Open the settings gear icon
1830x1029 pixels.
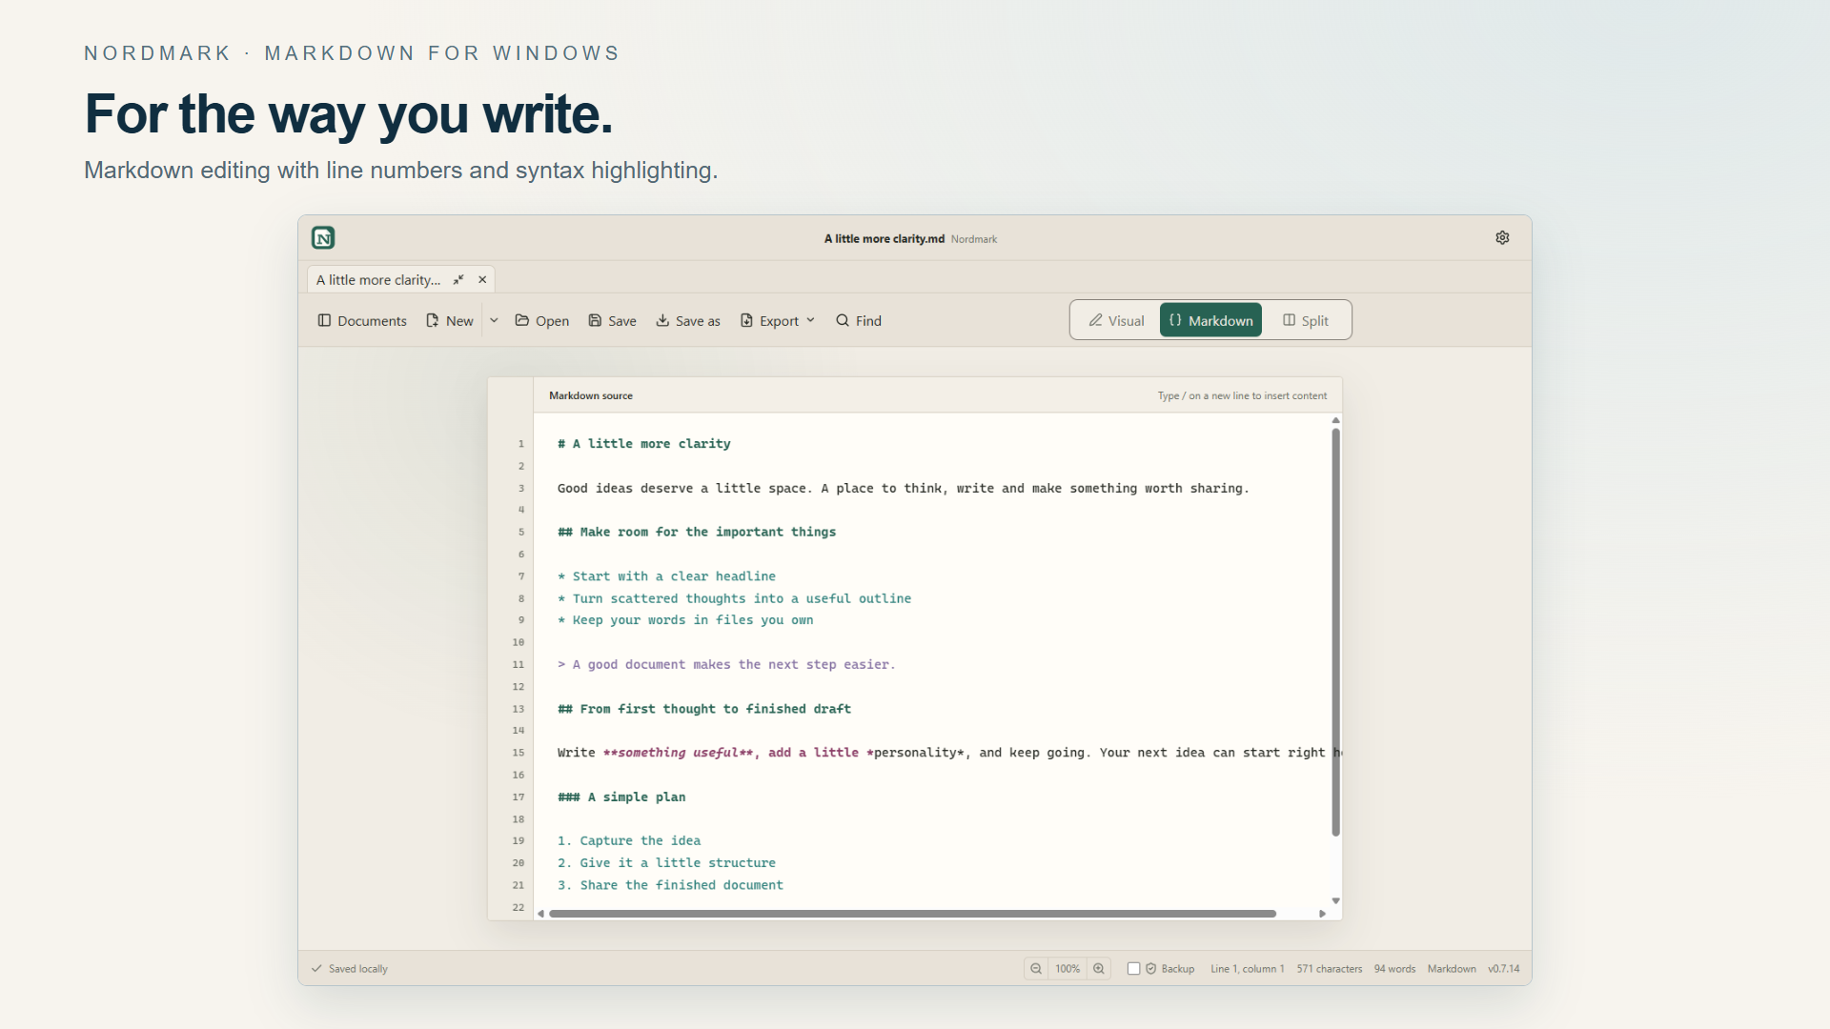pos(1502,238)
